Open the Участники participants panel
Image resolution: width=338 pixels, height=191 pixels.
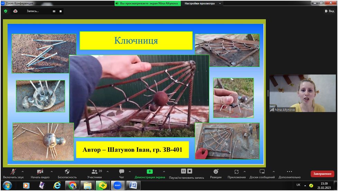(x=95, y=173)
